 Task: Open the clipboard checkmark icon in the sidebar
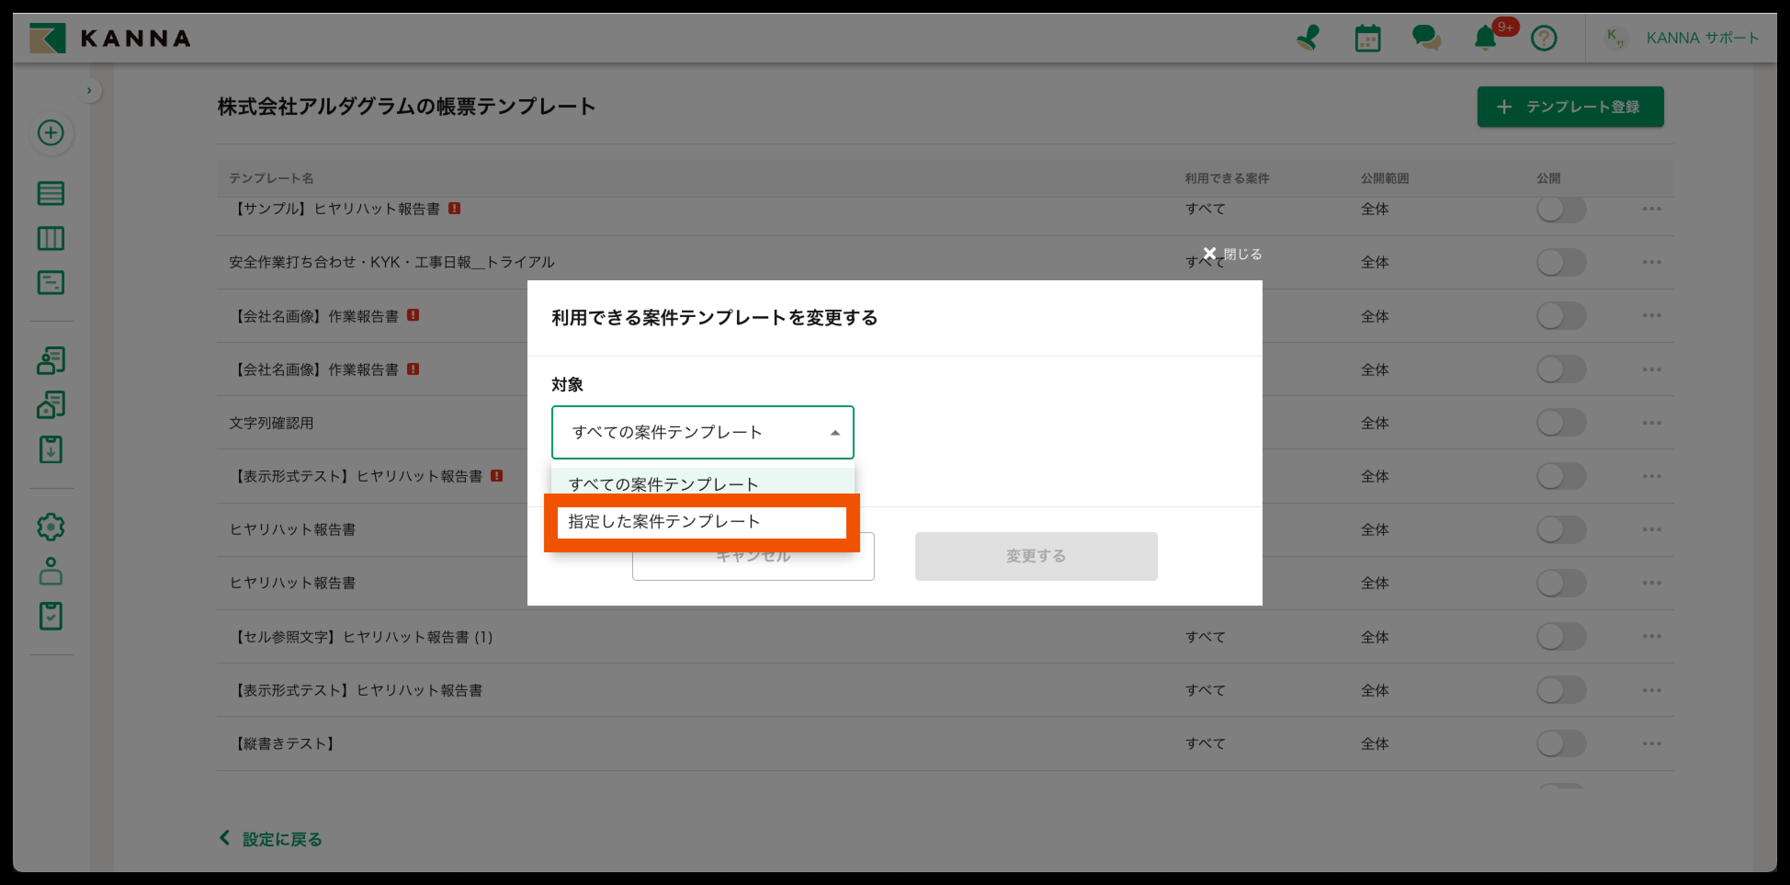pyautogui.click(x=51, y=616)
